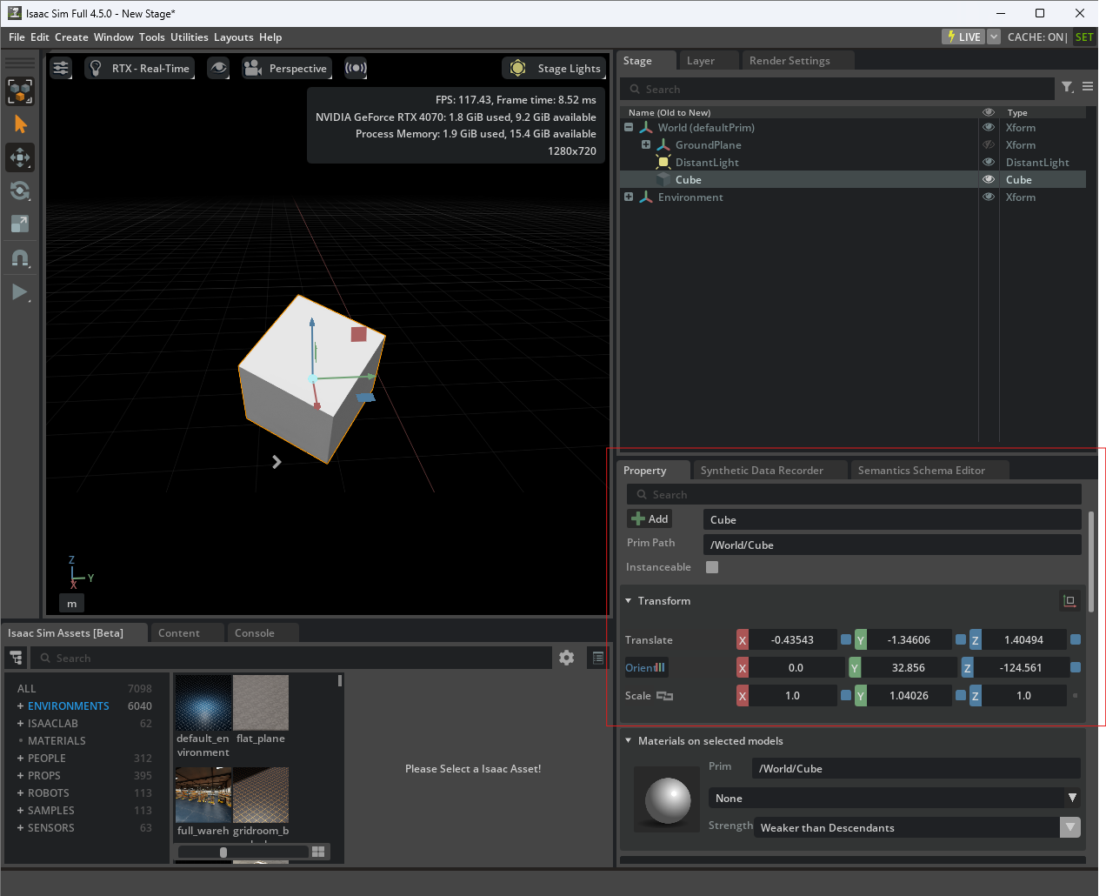Toggle visibility of Cube prim

(x=989, y=179)
